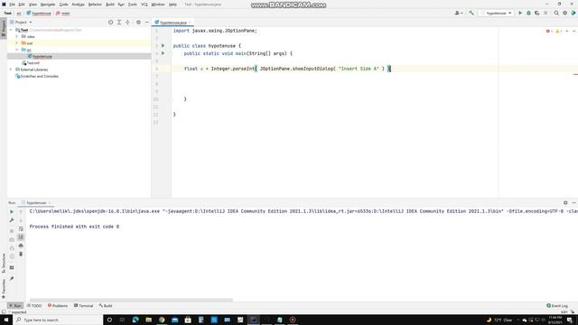The image size is (578, 325).
Task: Open the Problems tool window
Action: tap(58, 305)
